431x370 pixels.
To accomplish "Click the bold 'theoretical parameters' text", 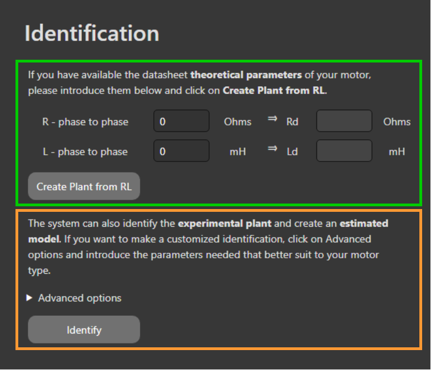I will tap(246, 75).
